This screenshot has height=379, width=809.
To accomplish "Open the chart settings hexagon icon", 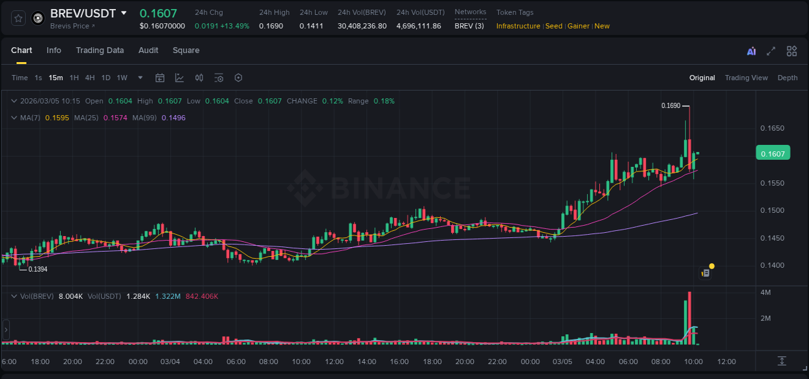I will tap(238, 78).
